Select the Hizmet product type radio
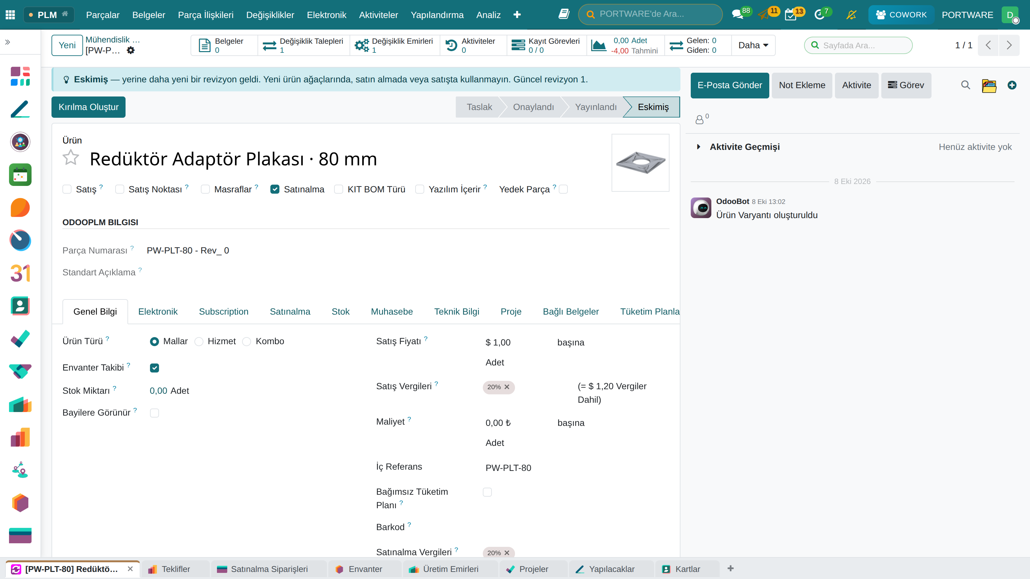This screenshot has width=1030, height=579. pyautogui.click(x=199, y=342)
